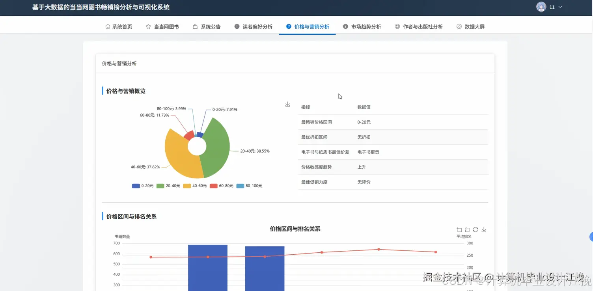
Task: Select the 最佳促销力度 table cell
Action: pos(314,182)
